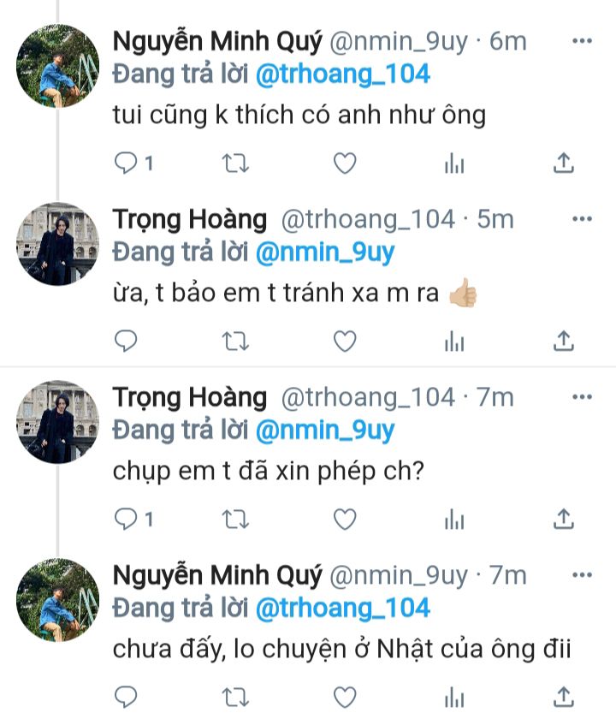View analytics of "chưa đấy, lo chuyện" tweet
The image size is (616, 719).
click(x=454, y=697)
